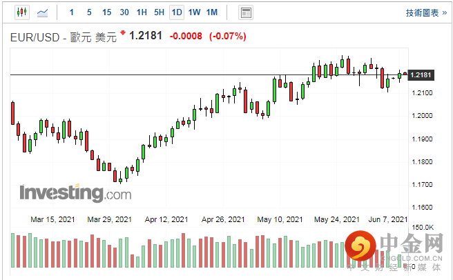The width and height of the screenshot is (453, 280).
Task: Select the 30-minute timeframe
Action: (x=124, y=12)
